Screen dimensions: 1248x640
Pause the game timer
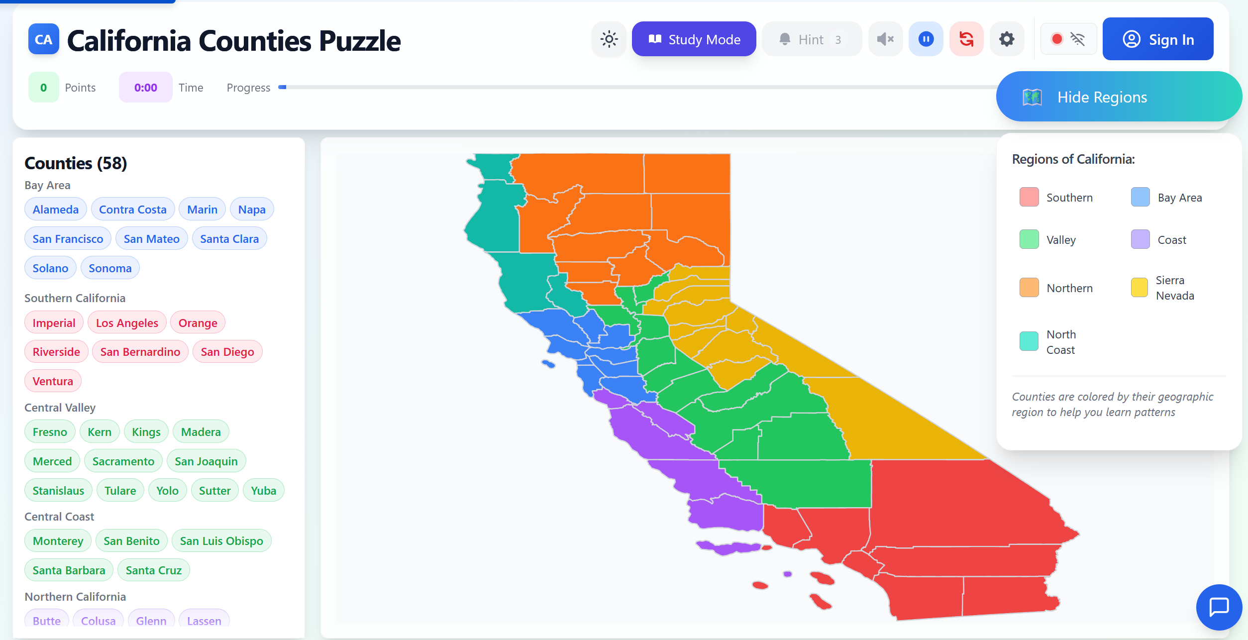[926, 39]
